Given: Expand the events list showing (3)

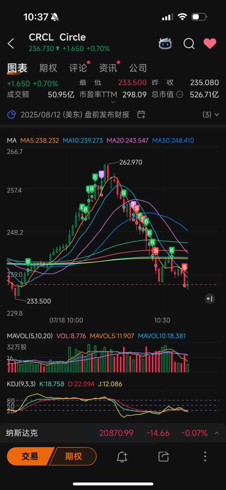Looking at the screenshot, I should point(211,114).
